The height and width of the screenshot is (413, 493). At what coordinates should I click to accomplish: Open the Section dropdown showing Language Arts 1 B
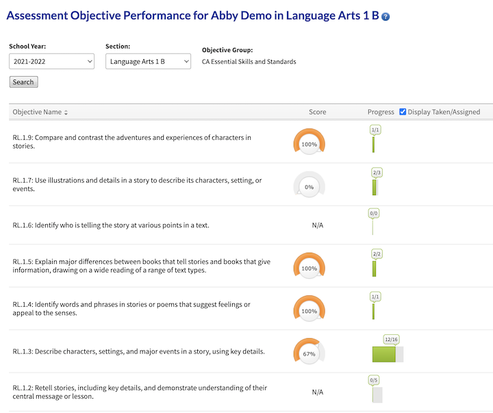pos(148,62)
